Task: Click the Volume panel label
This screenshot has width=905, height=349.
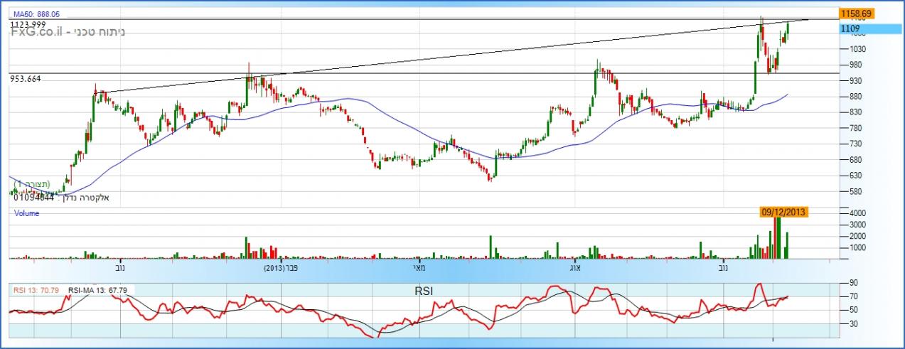Action: 26,213
